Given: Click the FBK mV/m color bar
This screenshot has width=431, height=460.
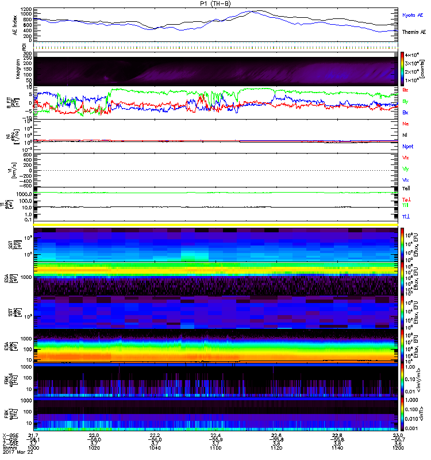Looking at the screenshot, I should [402, 380].
